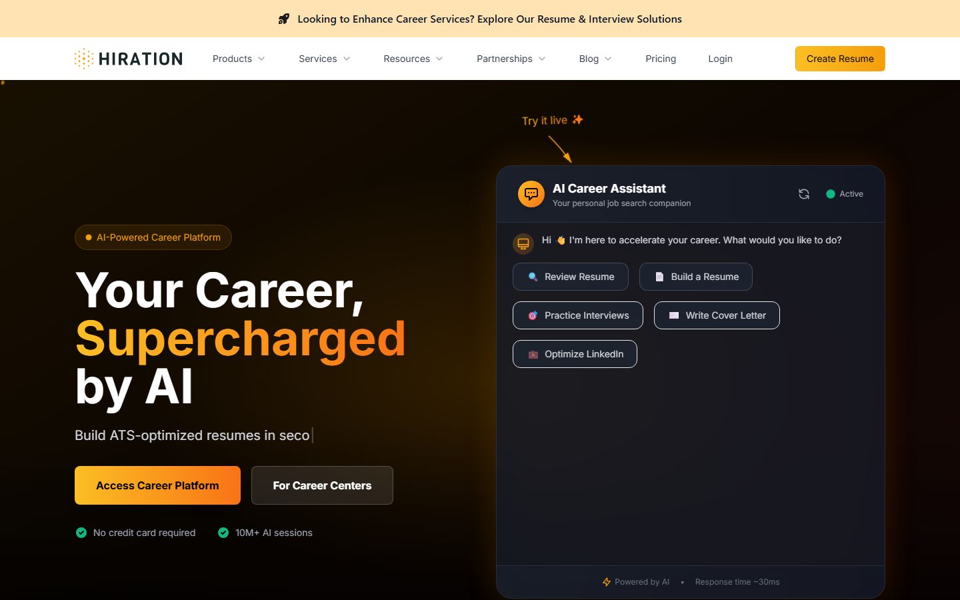Click the 'Try it live' text
Screen dimensions: 960x600
pos(545,121)
